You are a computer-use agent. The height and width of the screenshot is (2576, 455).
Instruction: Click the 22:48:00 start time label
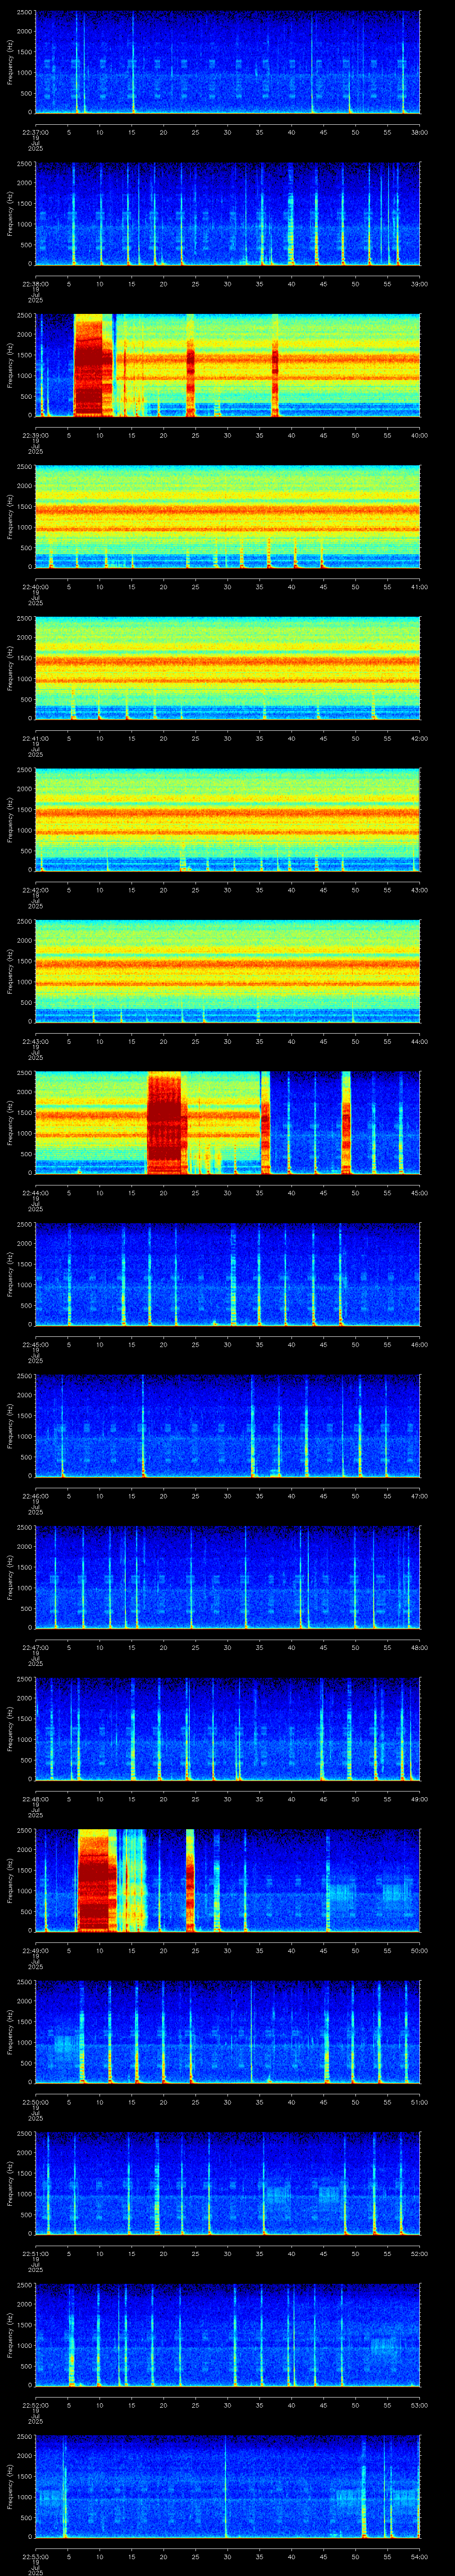pyautogui.click(x=35, y=1798)
